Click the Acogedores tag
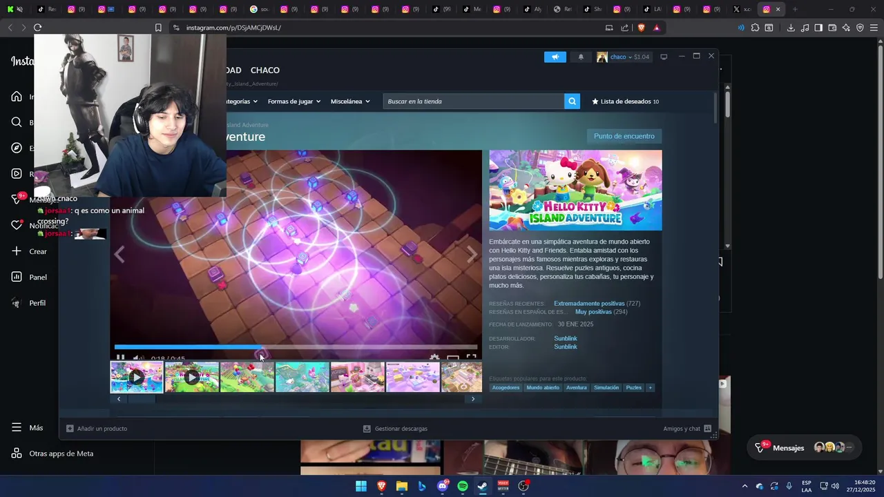884x497 pixels. pos(506,388)
